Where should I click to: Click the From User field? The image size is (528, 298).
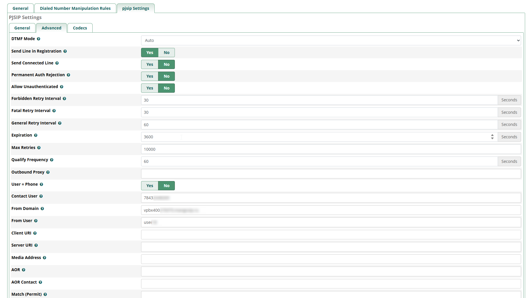point(331,222)
